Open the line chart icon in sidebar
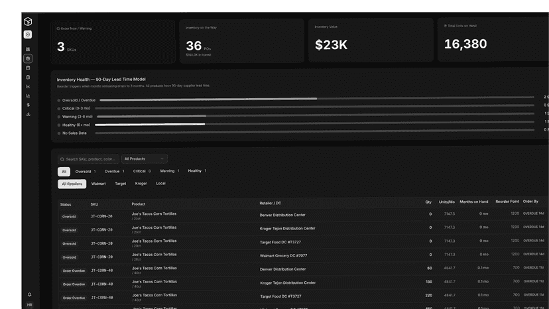 pos(28,87)
